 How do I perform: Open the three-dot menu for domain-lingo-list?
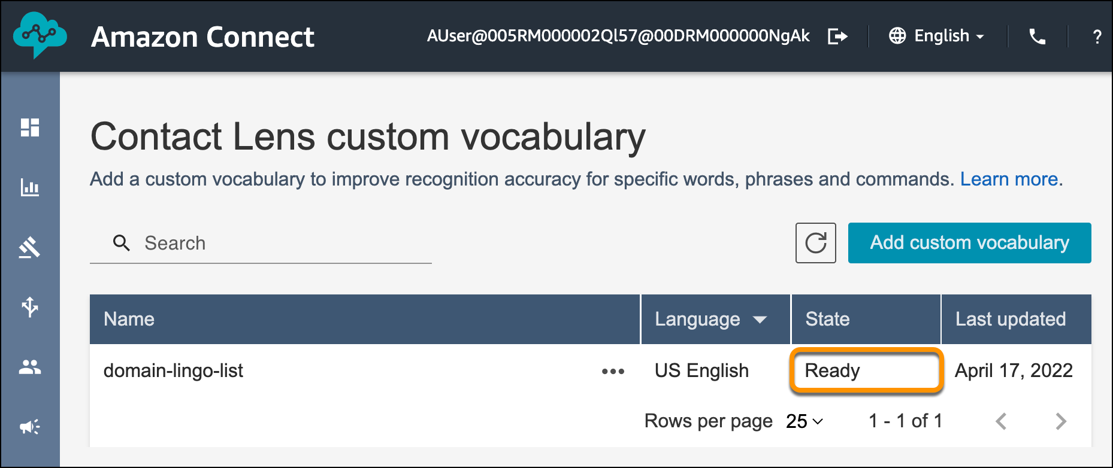pos(613,372)
